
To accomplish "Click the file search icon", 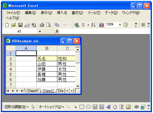I will [34, 25].
